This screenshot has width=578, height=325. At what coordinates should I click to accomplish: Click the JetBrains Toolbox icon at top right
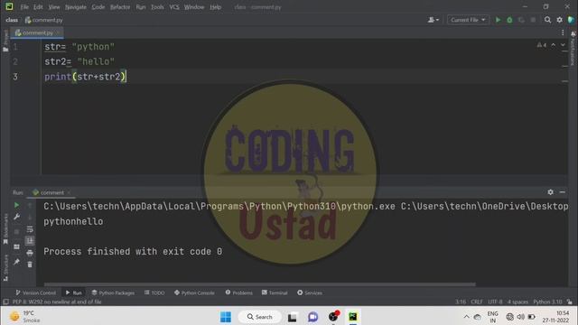click(571, 20)
